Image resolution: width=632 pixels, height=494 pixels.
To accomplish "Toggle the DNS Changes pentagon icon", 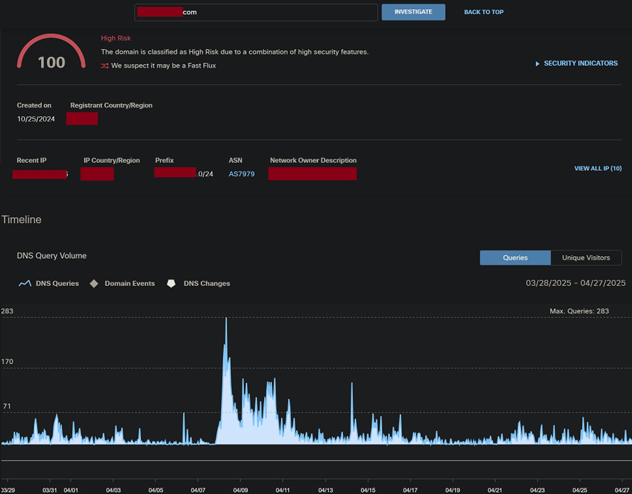I will click(x=171, y=283).
